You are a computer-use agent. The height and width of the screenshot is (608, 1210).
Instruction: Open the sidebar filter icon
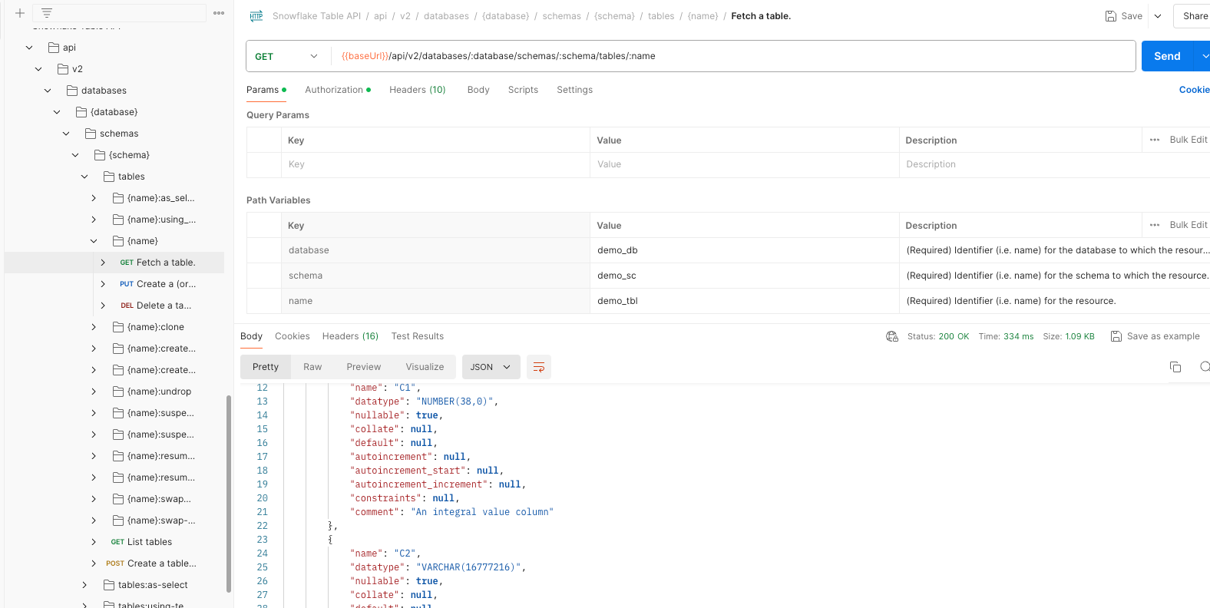[x=47, y=13]
